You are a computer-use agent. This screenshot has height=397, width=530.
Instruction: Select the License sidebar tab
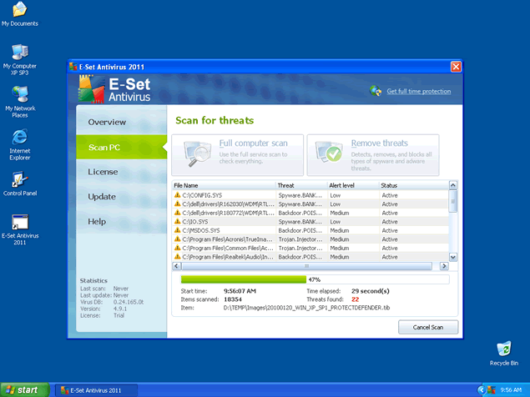point(103,172)
